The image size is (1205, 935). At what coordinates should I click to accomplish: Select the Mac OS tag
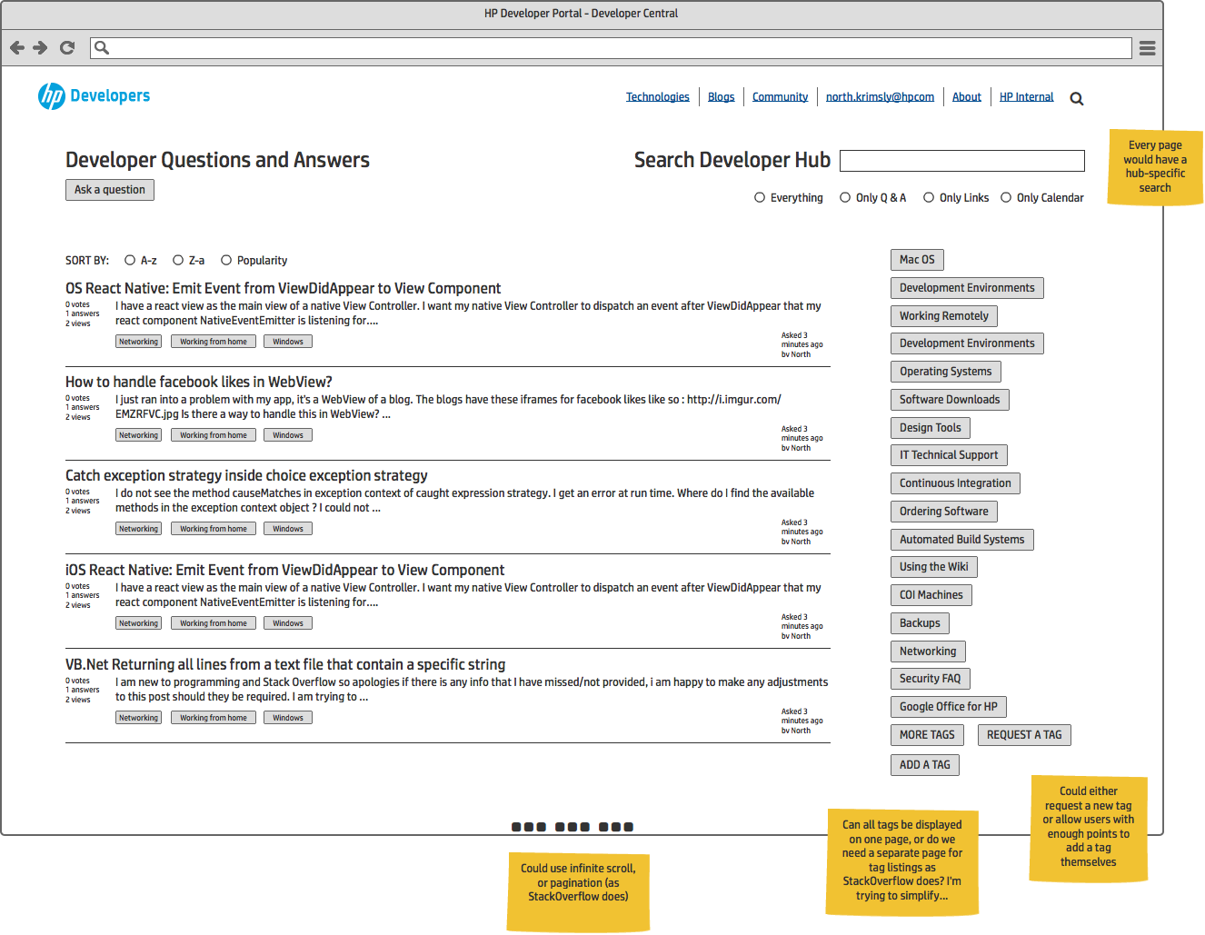pos(917,260)
